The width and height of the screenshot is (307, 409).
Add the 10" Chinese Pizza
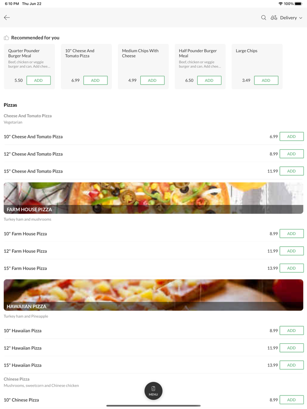pyautogui.click(x=291, y=400)
